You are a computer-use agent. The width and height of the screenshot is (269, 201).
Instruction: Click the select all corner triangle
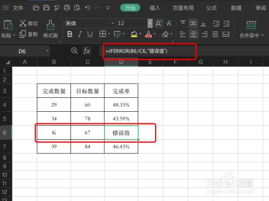[x=7, y=62]
